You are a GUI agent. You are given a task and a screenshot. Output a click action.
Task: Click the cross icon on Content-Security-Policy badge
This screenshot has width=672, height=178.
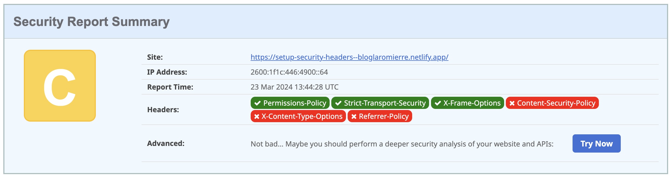[512, 103]
